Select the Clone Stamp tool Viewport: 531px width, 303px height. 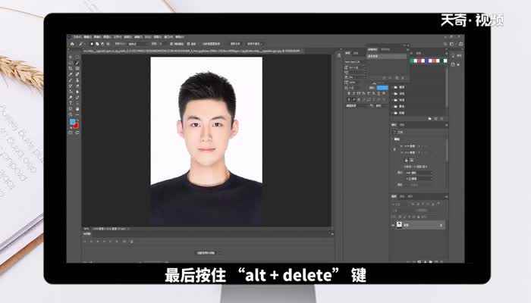(x=77, y=80)
